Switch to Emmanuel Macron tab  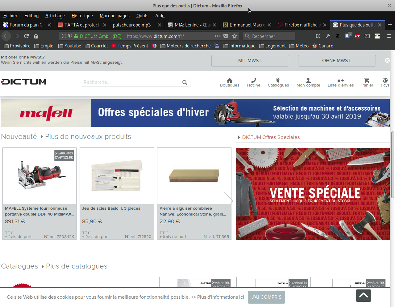click(247, 25)
